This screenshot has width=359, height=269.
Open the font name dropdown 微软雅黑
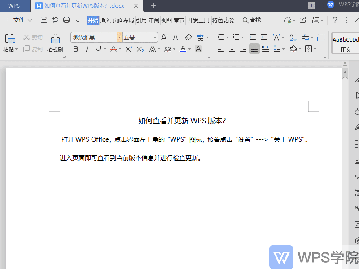click(x=119, y=37)
